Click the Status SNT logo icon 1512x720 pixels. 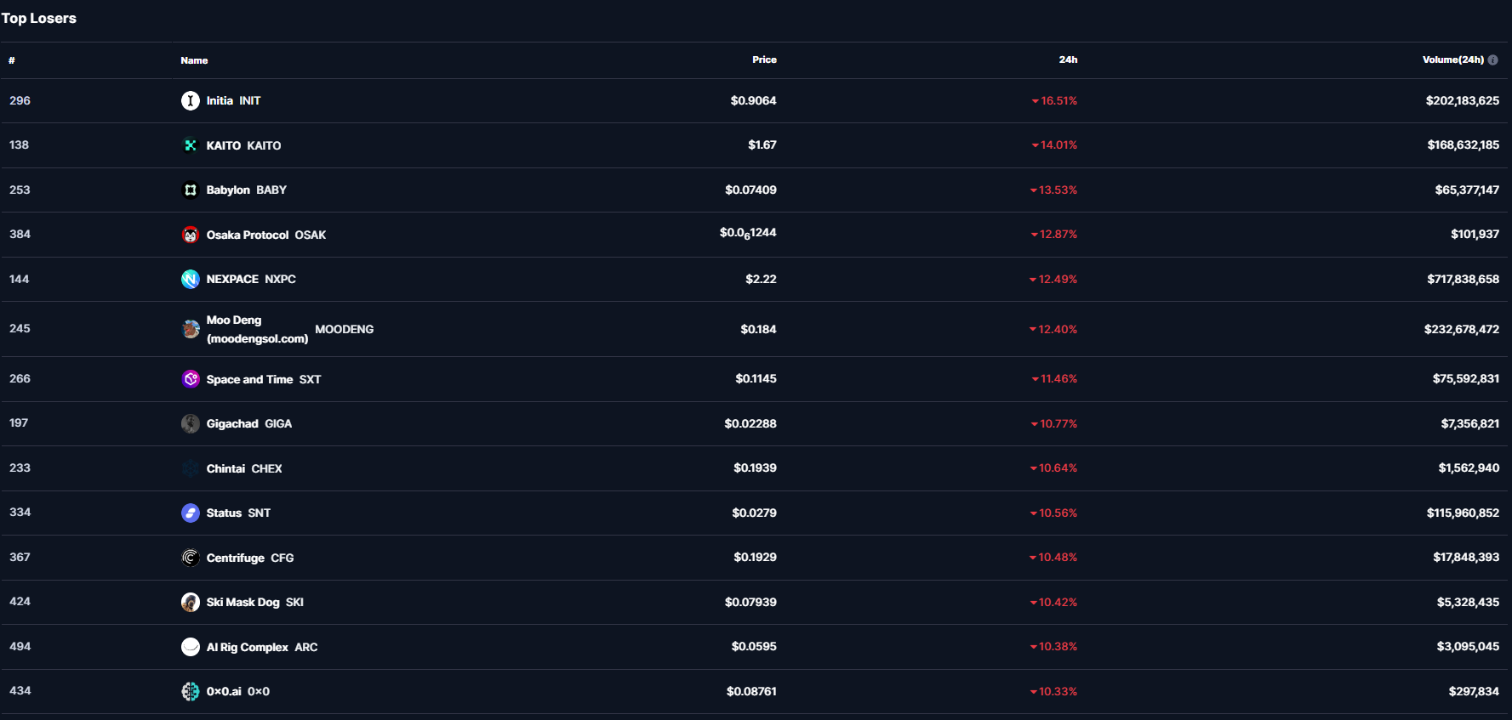pos(191,513)
